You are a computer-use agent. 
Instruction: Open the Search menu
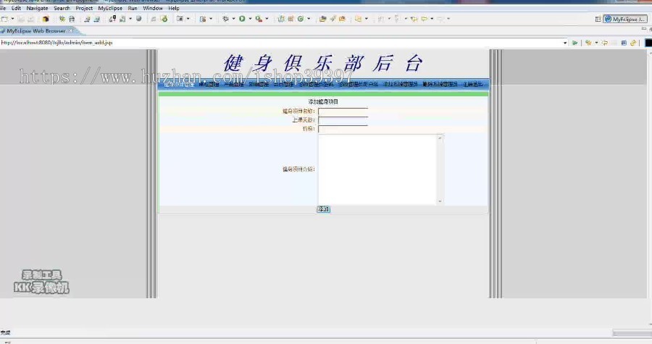[x=62, y=8]
